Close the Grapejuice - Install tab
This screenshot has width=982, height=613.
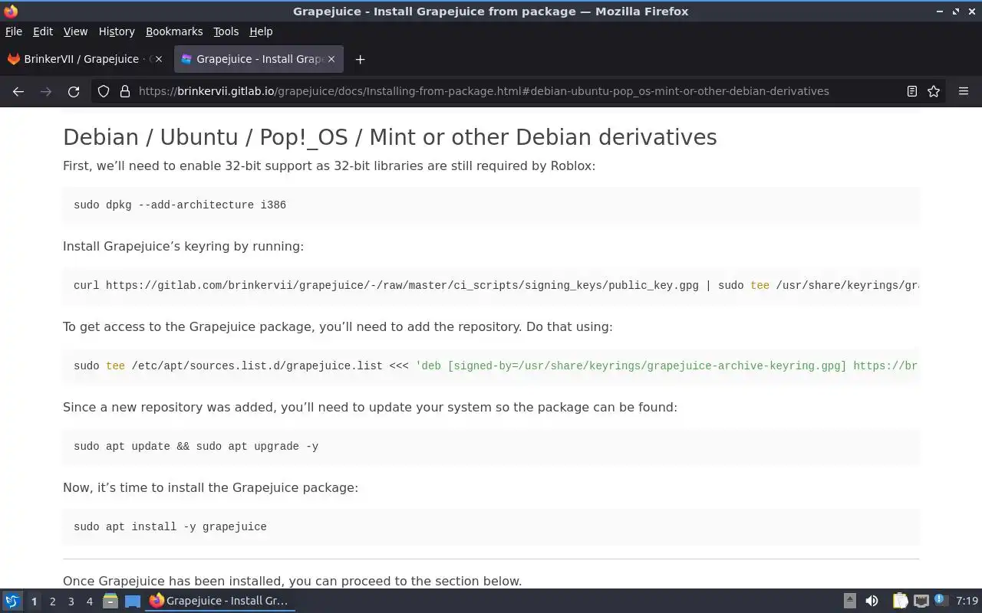[331, 59]
